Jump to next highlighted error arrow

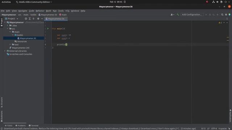click(x=227, y=22)
